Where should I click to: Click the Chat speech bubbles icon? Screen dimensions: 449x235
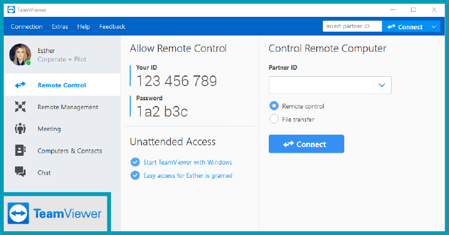(x=20, y=172)
